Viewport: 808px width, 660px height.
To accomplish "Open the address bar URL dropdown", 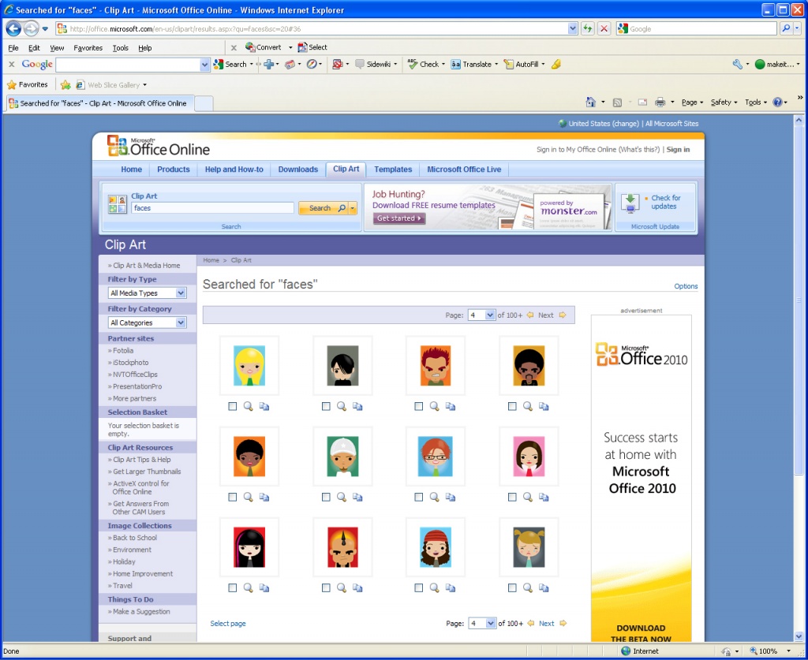I will (573, 29).
